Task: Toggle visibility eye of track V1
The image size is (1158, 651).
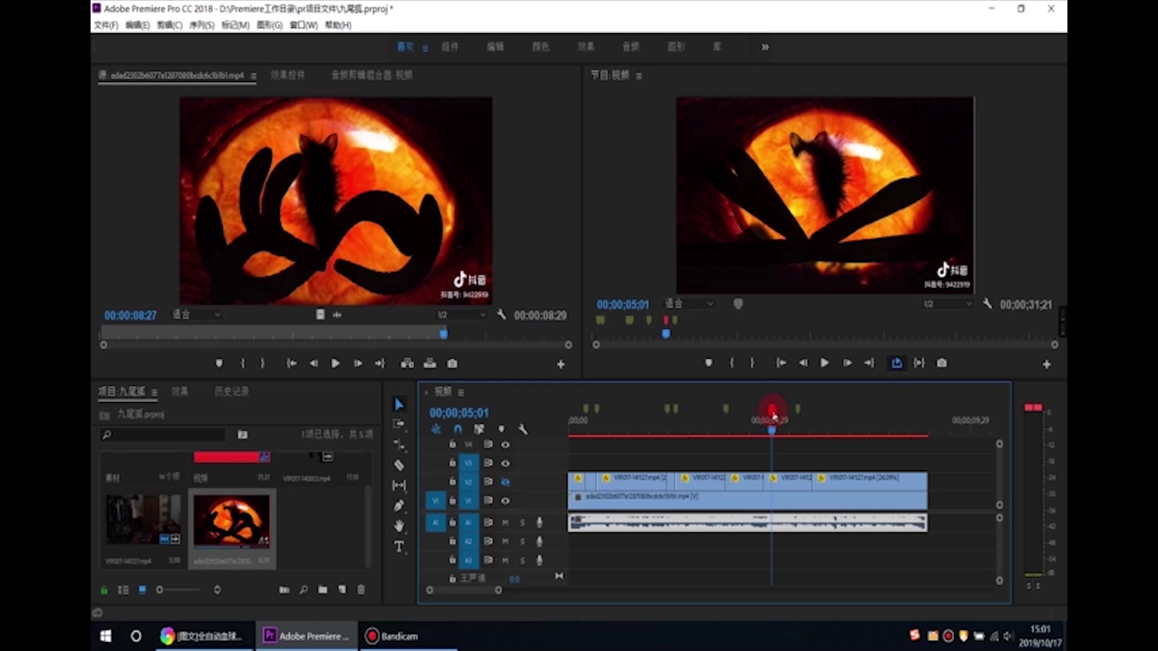Action: pos(505,500)
